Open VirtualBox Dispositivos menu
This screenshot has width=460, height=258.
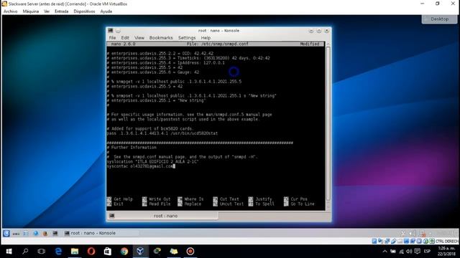pos(84,11)
